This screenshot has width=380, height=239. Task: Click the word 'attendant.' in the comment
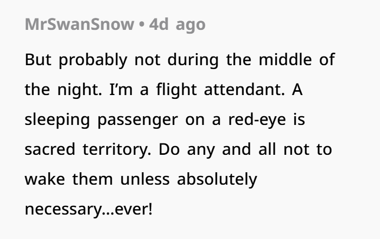pyautogui.click(x=244, y=90)
